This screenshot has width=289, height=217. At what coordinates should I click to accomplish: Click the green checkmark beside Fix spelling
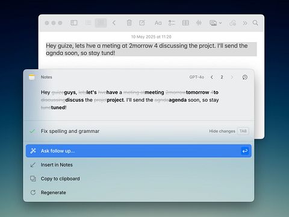pyautogui.click(x=32, y=131)
